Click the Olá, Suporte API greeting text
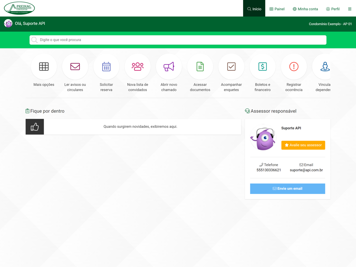Image resolution: width=356 pixels, height=267 pixels. coord(30,23)
